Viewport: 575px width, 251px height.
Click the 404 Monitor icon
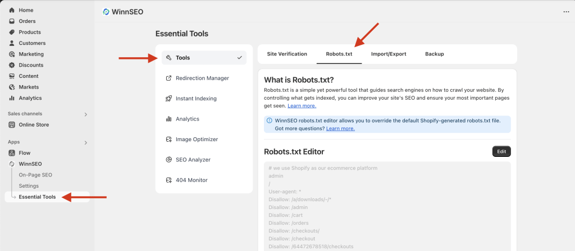168,180
